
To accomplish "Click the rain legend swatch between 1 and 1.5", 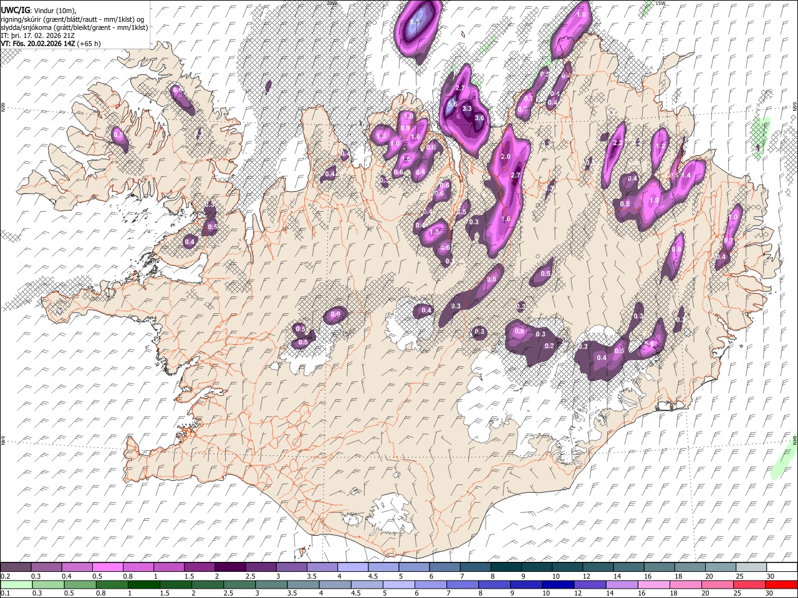I will (144, 584).
